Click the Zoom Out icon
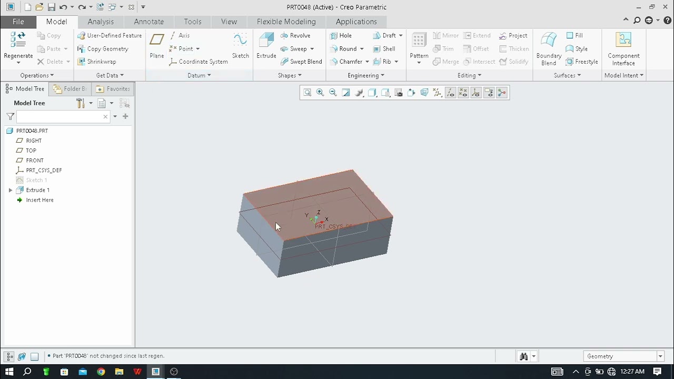 [333, 93]
